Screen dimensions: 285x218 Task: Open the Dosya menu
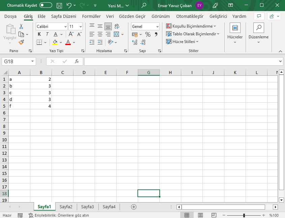[x=10, y=16]
